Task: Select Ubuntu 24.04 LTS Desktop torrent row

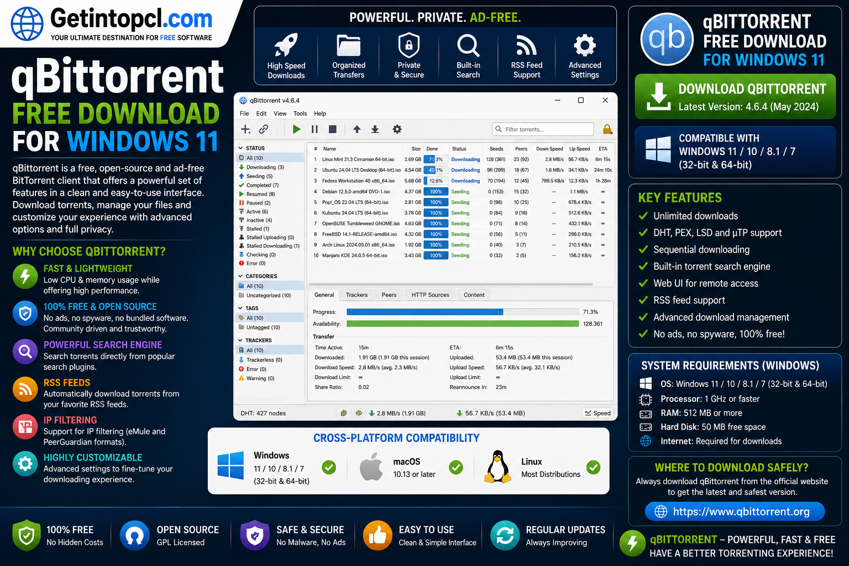Action: click(461, 170)
